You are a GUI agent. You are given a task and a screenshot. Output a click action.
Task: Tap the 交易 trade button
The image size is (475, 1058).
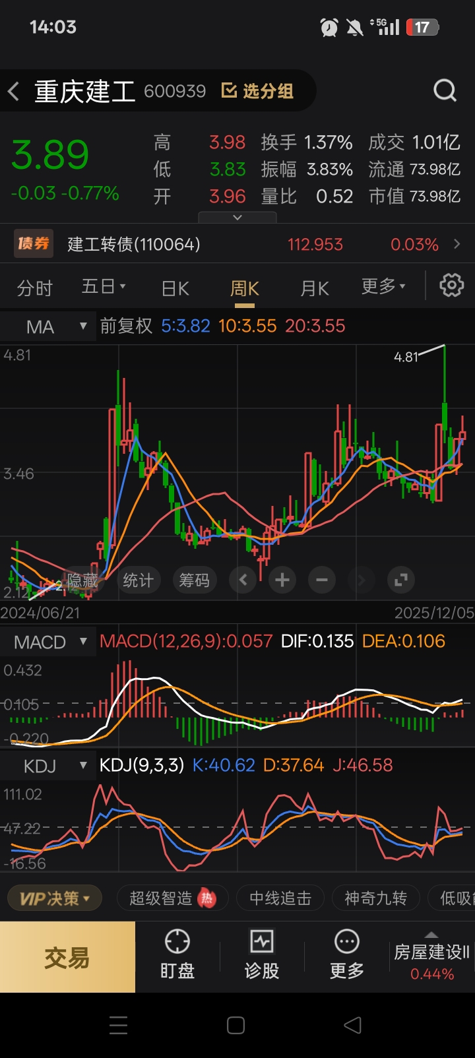point(67,957)
